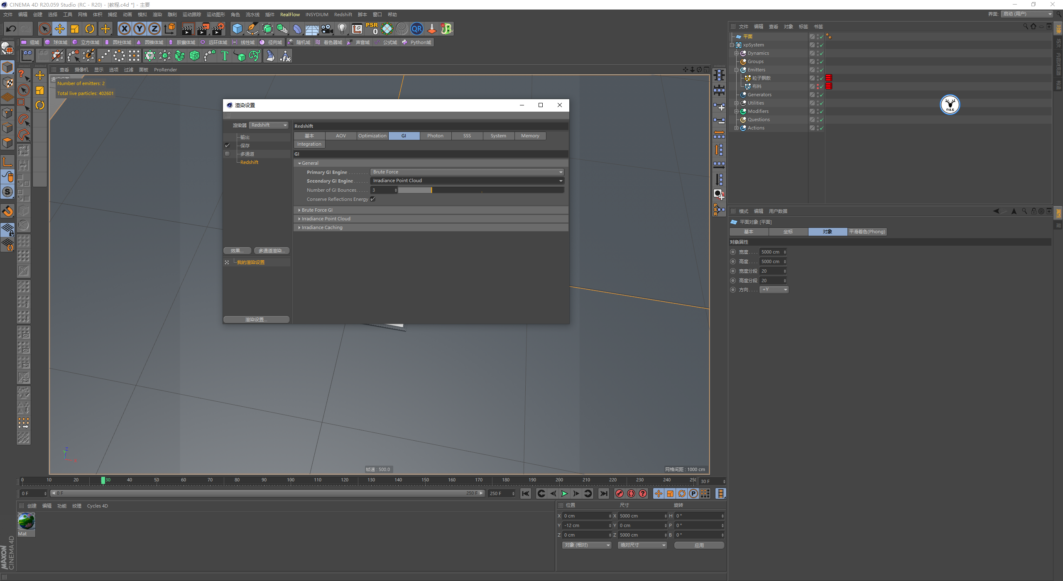Image resolution: width=1063 pixels, height=581 pixels.
Task: Click the 效果... button
Action: pos(237,251)
